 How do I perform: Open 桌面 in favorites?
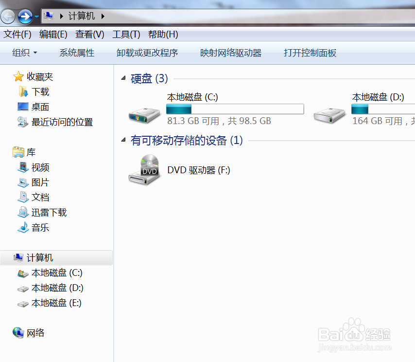pyautogui.click(x=40, y=107)
